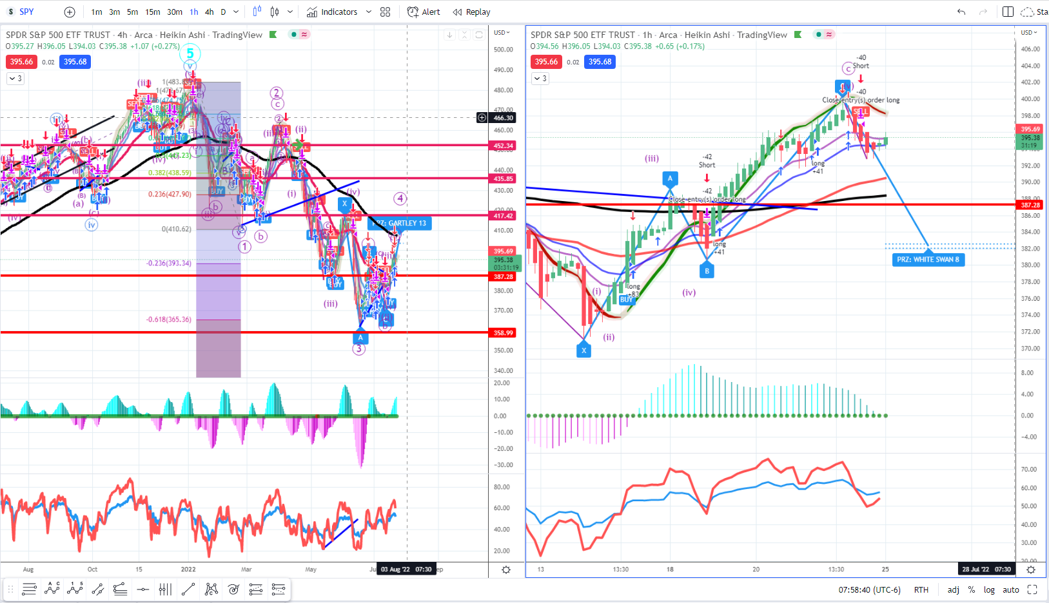
Task: Select the Fib Time Zone tool
Action: pyautogui.click(x=166, y=589)
